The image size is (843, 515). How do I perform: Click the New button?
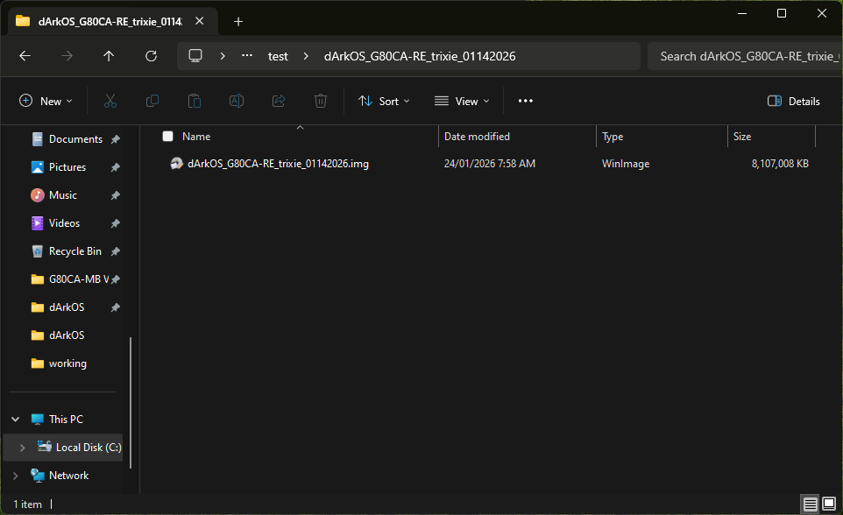[46, 101]
